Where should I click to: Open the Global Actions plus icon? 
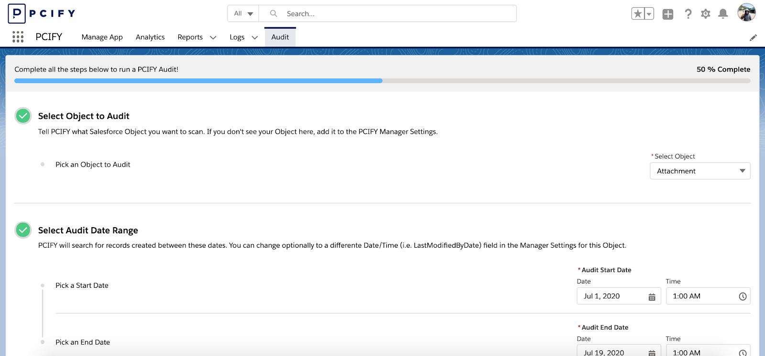tap(668, 14)
